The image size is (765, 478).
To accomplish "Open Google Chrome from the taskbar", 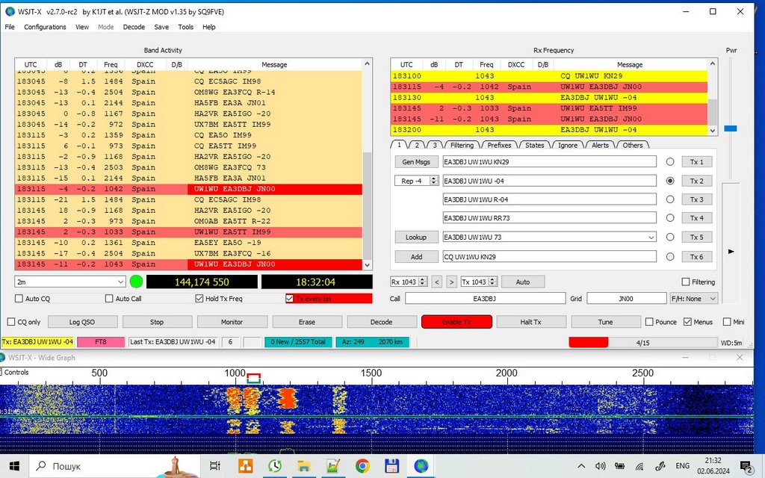I will tap(362, 466).
